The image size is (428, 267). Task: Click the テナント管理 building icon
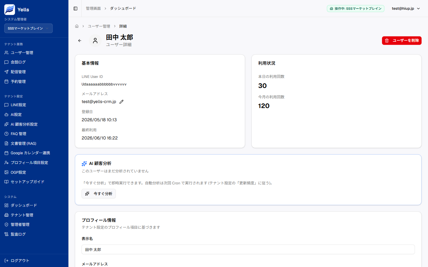pyautogui.click(x=6, y=215)
